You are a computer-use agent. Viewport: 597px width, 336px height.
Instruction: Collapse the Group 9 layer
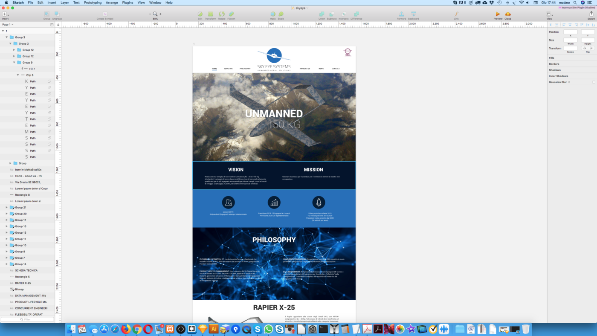(14, 63)
